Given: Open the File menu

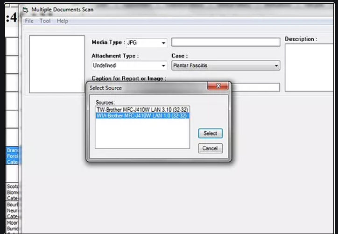Looking at the screenshot, I should click(x=29, y=21).
